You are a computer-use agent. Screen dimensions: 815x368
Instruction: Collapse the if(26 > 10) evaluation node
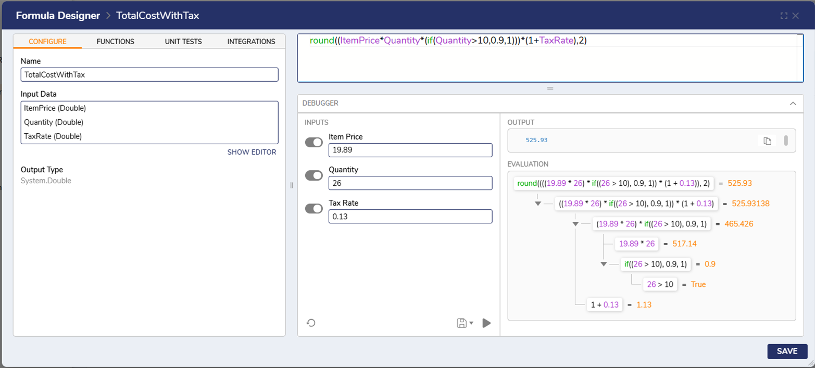coord(604,264)
